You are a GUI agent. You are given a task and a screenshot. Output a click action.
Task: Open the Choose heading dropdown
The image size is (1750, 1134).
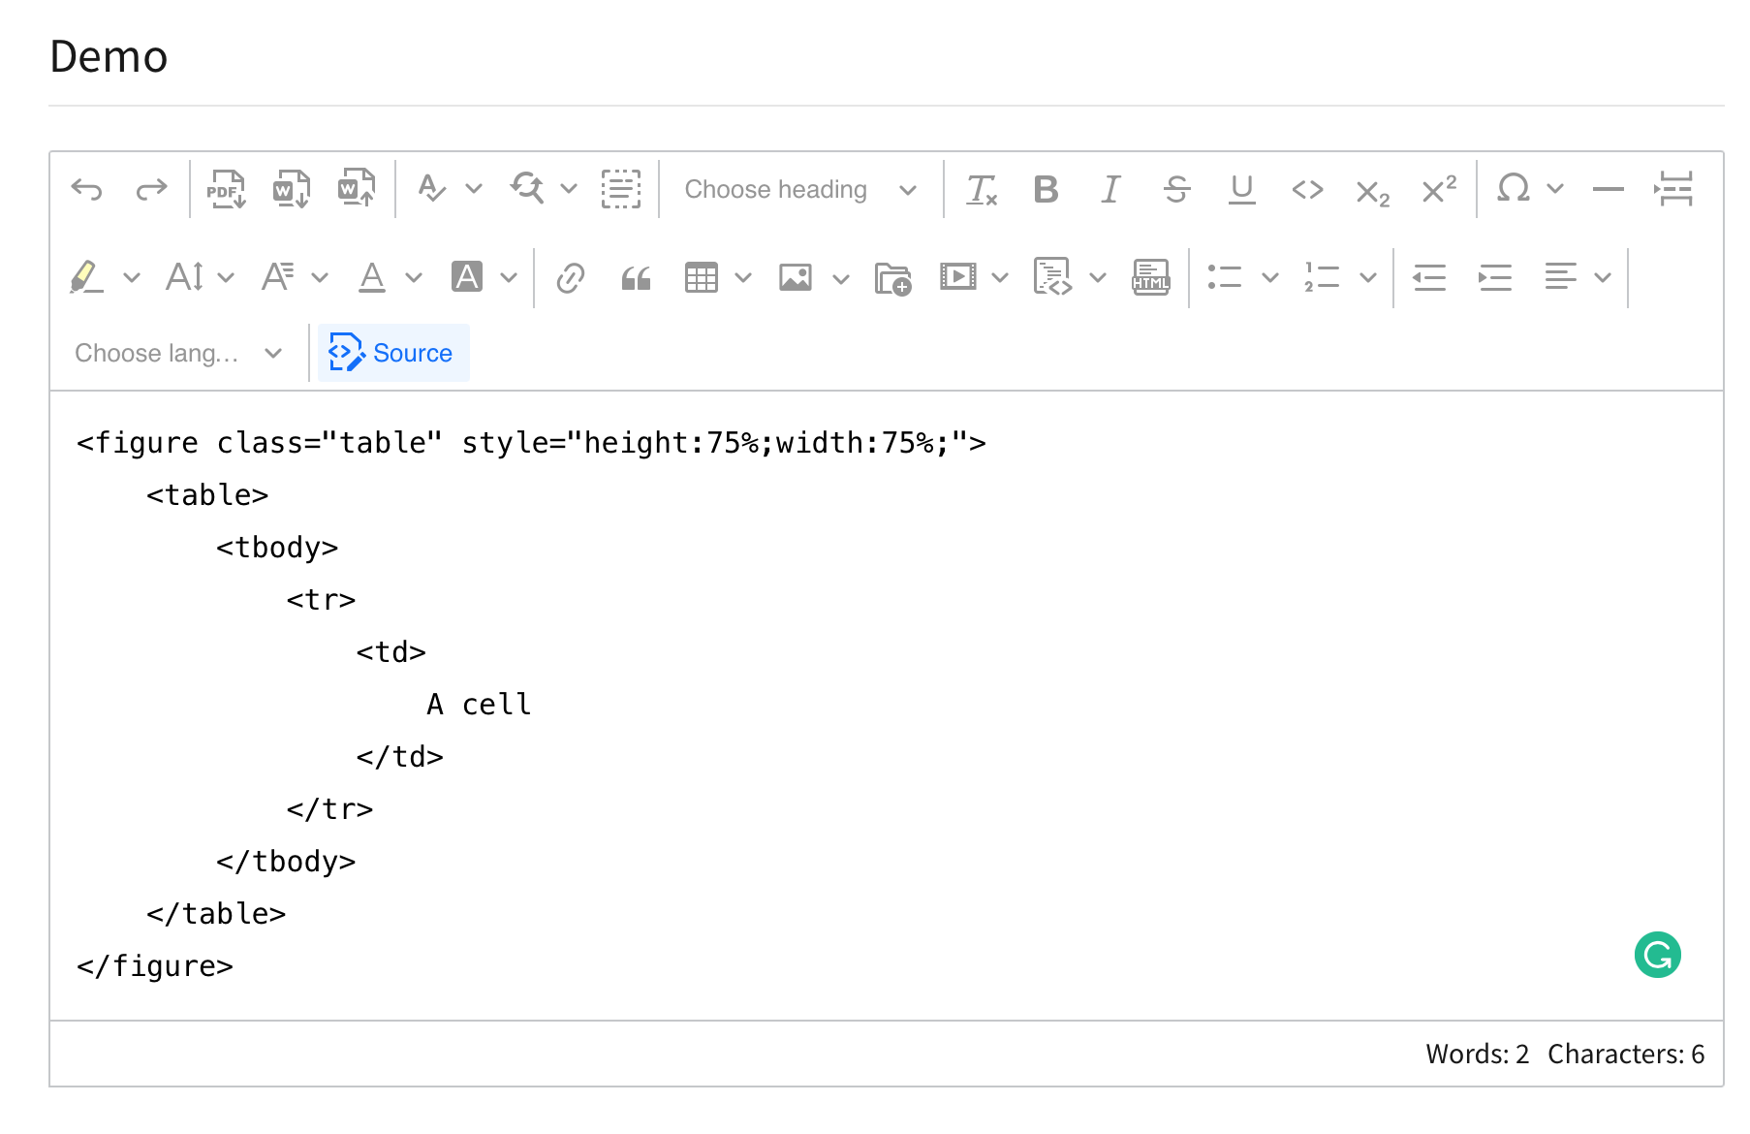pos(800,189)
